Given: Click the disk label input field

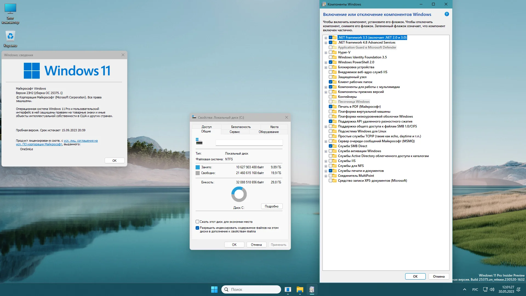Looking at the screenshot, I should point(249,143).
